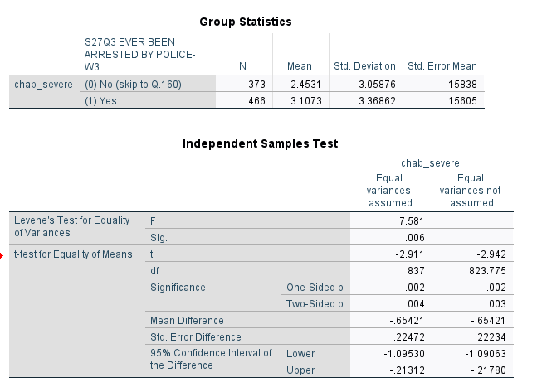The image size is (537, 392).
Task: Click the Std. Deviation column header
Action: 364,66
